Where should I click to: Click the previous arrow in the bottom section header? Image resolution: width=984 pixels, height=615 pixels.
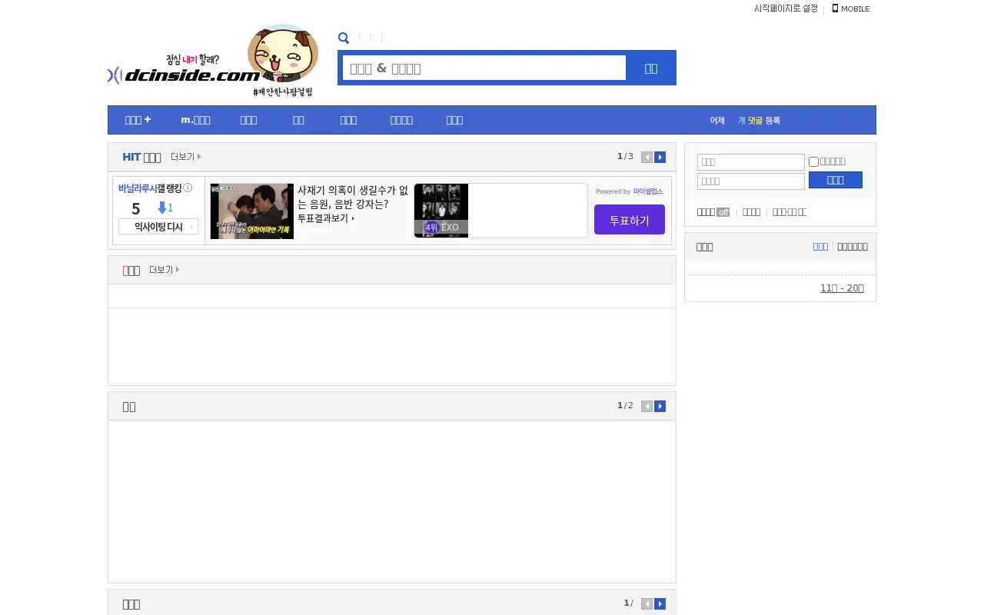pos(647,603)
